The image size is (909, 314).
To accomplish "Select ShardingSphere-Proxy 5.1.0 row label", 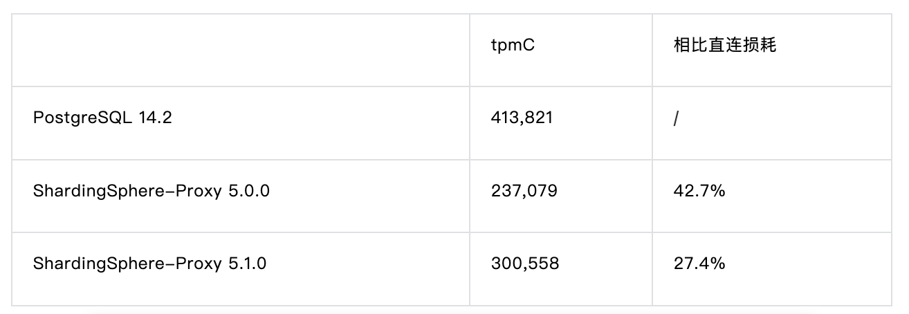I will pyautogui.click(x=150, y=264).
